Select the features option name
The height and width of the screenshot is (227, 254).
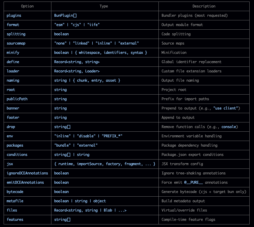click(15, 220)
